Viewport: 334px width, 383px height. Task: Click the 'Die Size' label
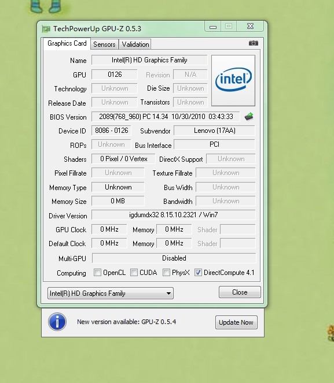[x=158, y=88]
